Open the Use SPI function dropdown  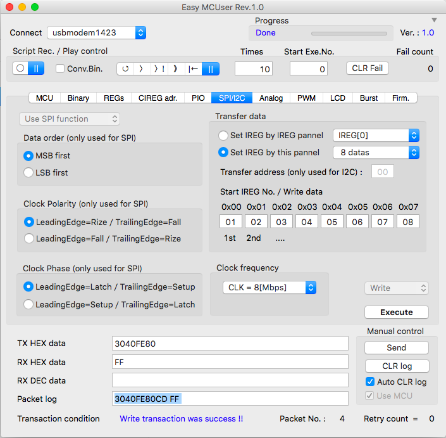[70, 119]
